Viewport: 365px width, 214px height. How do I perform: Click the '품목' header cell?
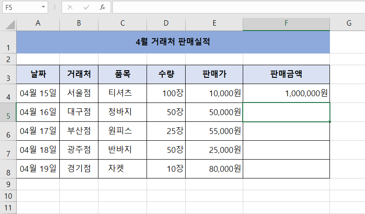pyautogui.click(x=122, y=75)
